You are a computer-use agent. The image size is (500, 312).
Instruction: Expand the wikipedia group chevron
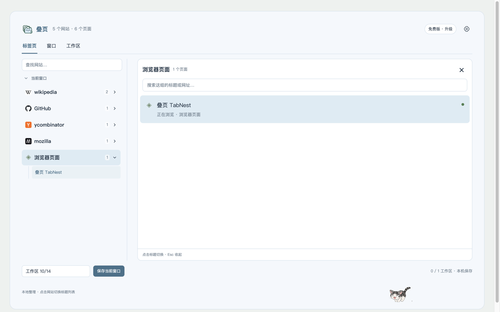[x=114, y=92]
